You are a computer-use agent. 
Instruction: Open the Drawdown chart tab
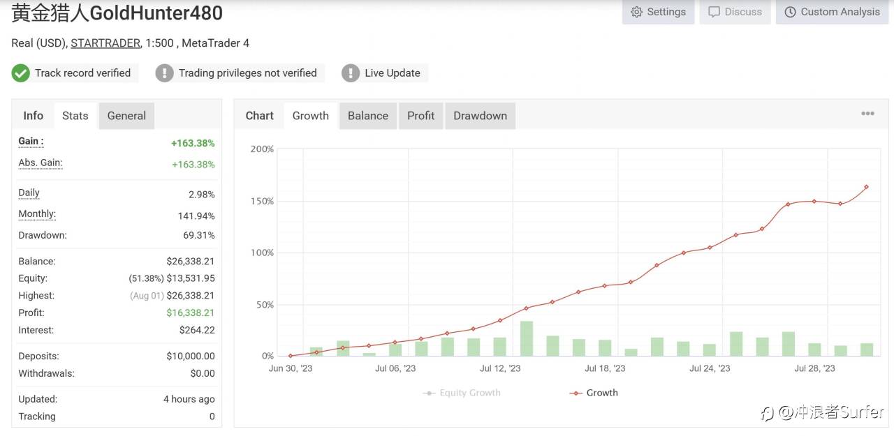pyautogui.click(x=480, y=116)
